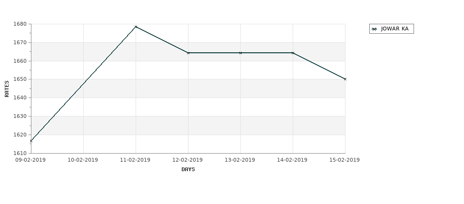This screenshot has width=464, height=204.
Task: Click the data point marker at 11-02-2019
Action: (136, 27)
